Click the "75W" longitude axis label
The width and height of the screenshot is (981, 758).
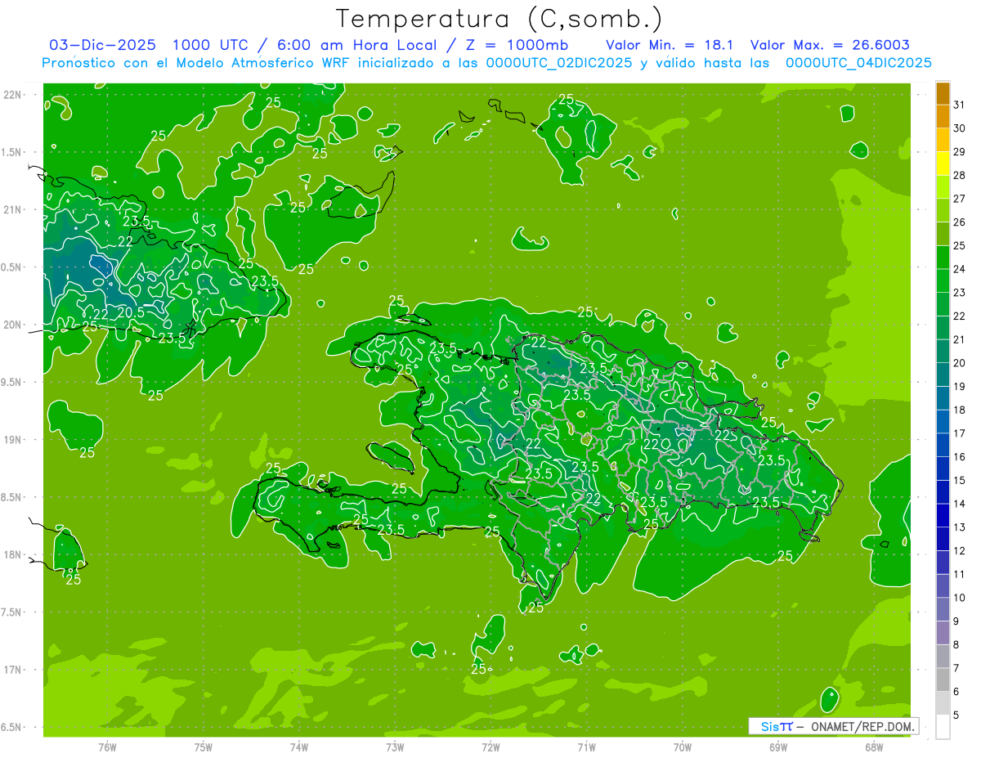pyautogui.click(x=204, y=747)
